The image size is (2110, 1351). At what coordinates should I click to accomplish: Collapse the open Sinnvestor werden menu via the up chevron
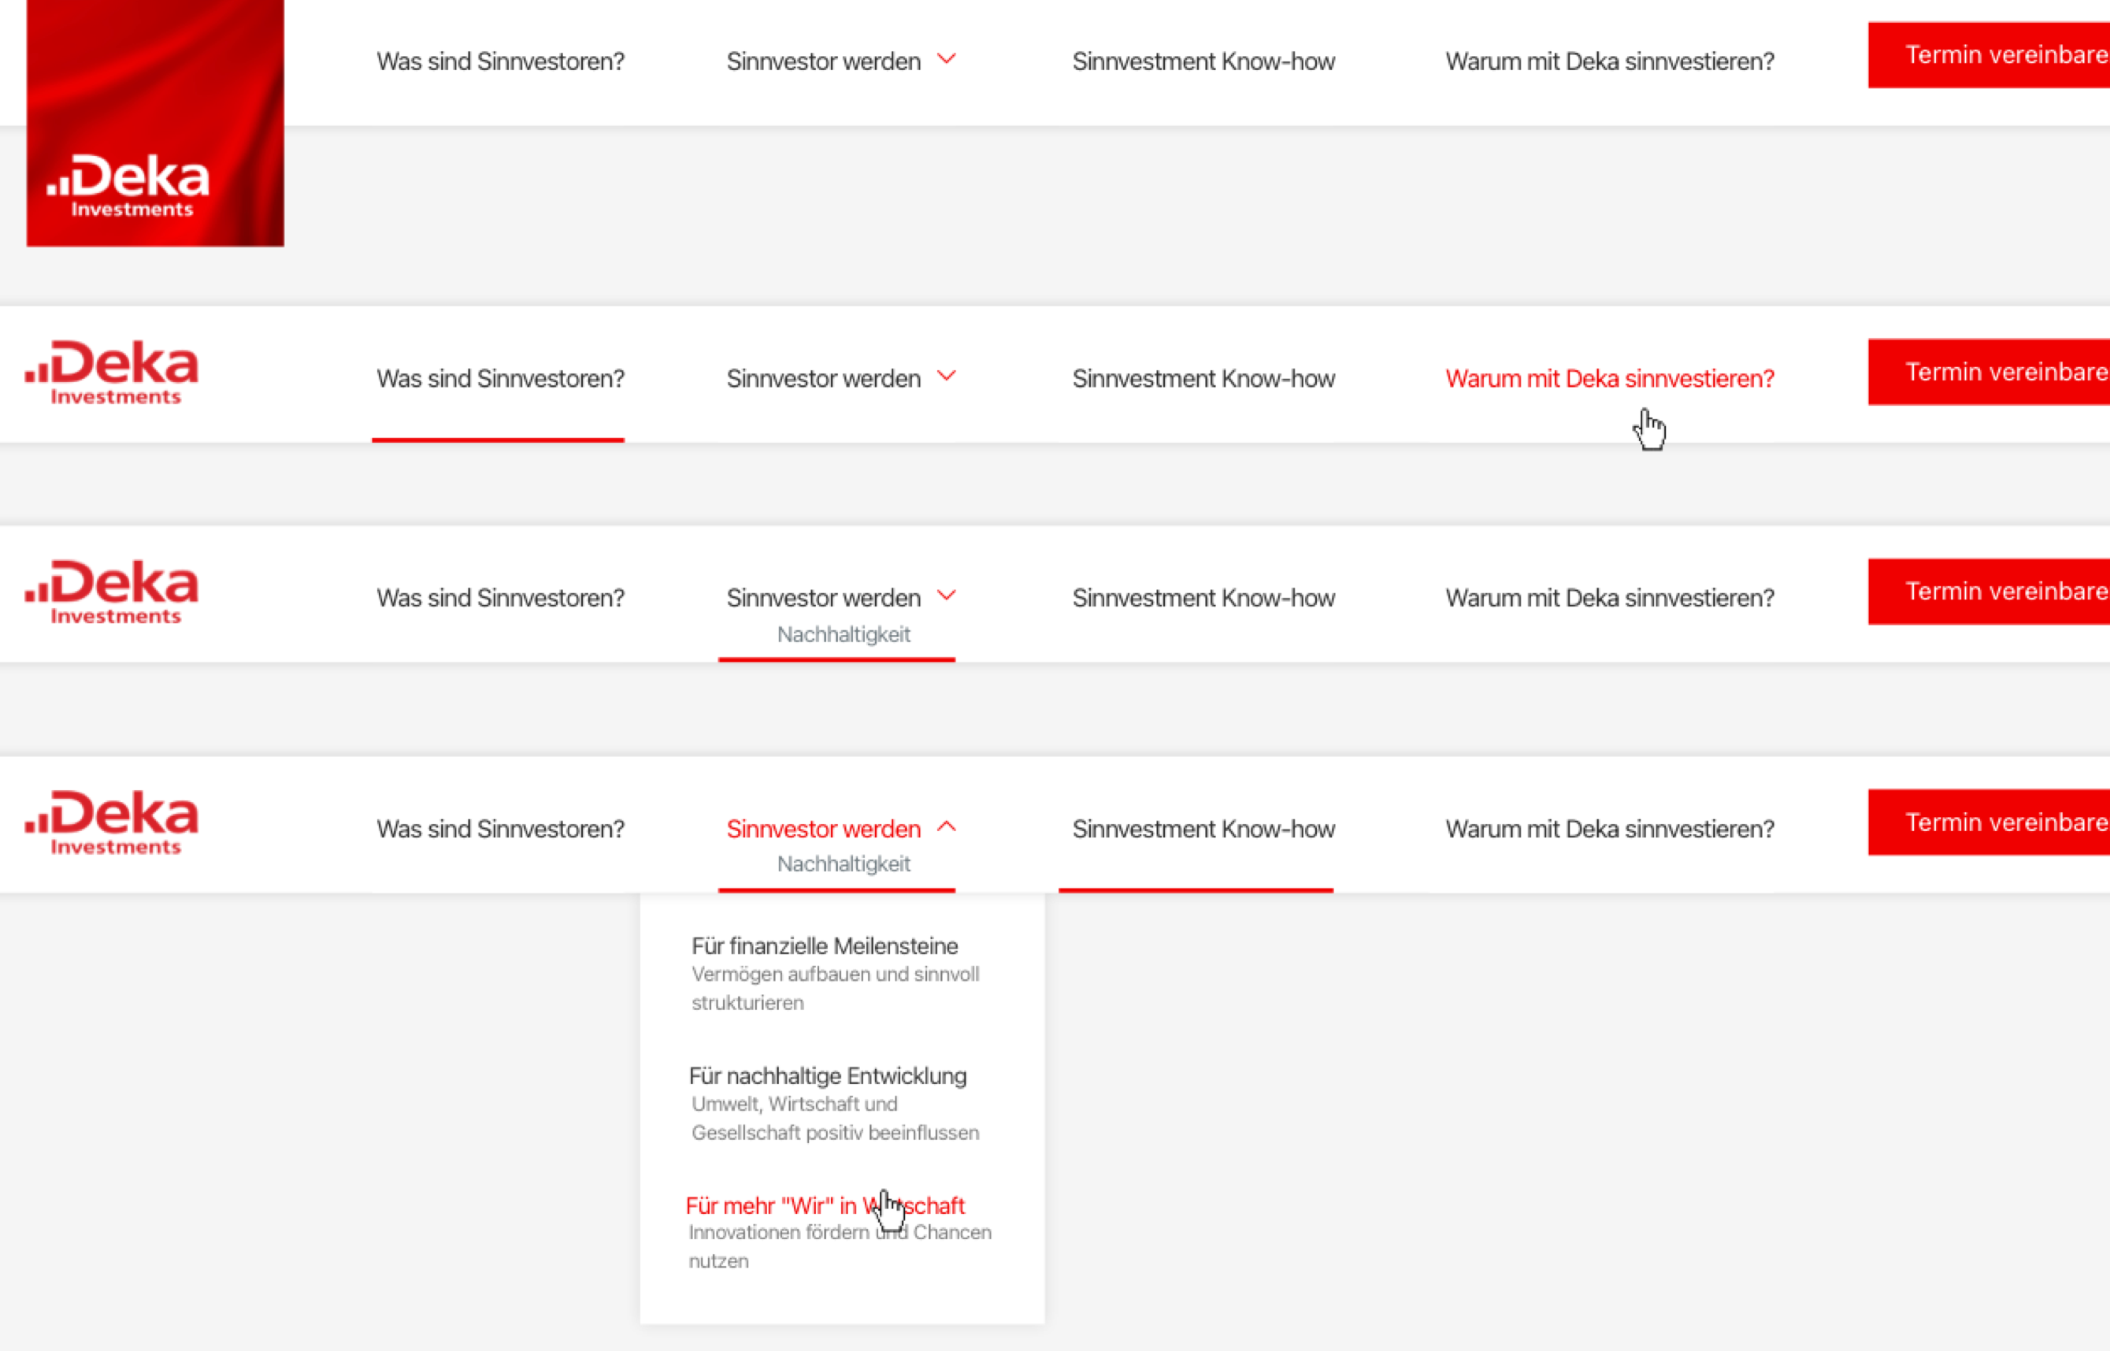[x=946, y=827]
